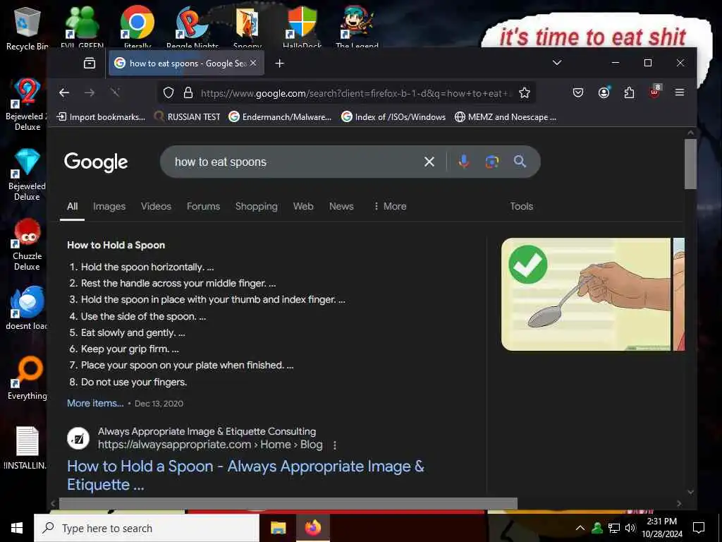Click the padlock site info icon

coord(188,93)
